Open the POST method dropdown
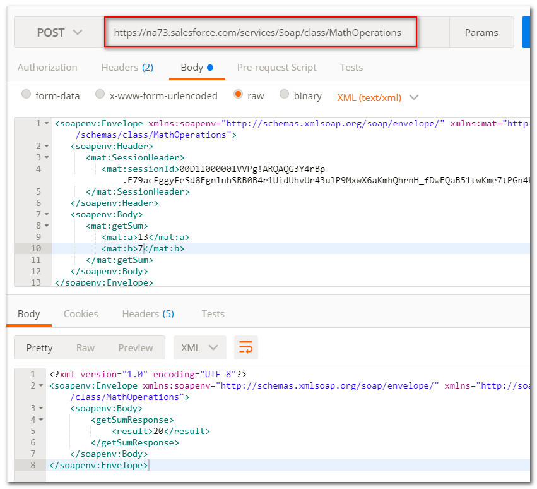 coord(59,33)
